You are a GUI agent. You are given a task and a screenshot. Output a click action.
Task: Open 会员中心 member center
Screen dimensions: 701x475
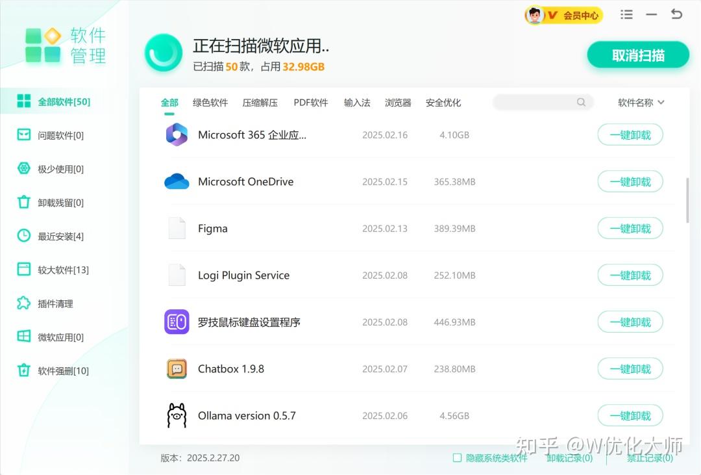coord(580,16)
